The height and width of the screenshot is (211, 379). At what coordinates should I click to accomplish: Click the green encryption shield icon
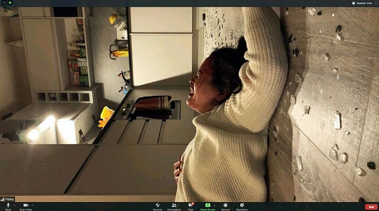click(x=10, y=3)
